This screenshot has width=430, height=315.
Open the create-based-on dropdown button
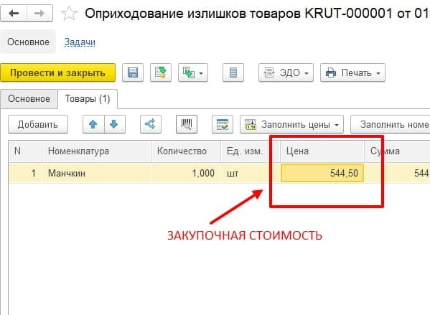tap(193, 72)
